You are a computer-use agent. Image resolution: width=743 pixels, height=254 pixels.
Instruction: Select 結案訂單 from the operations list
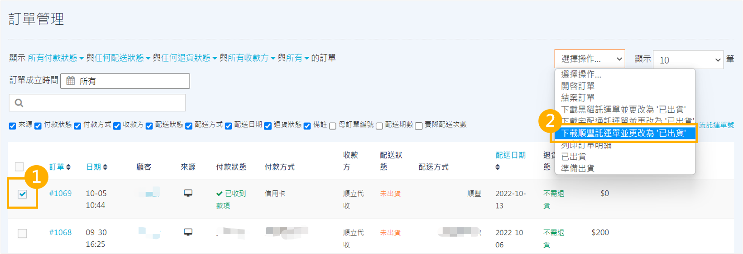tap(578, 97)
